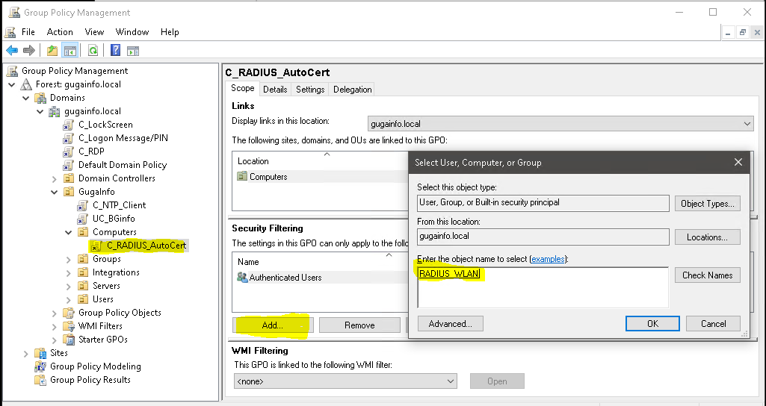
Task: Select the Group Policy Modeling node
Action: pyautogui.click(x=95, y=366)
